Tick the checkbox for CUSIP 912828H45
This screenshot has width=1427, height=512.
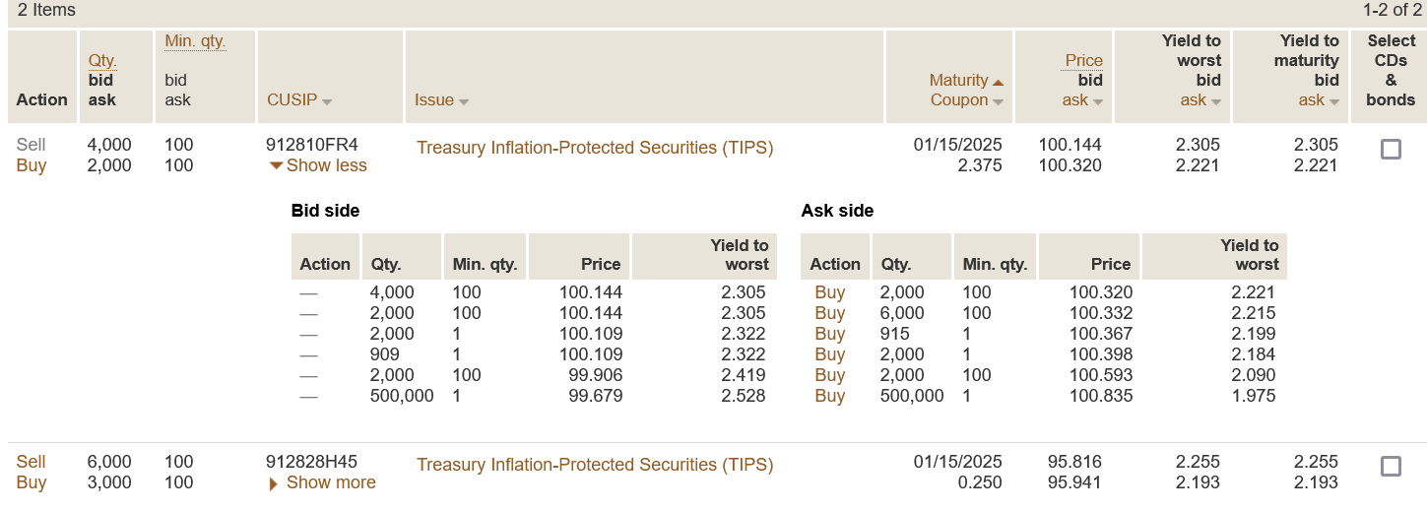coord(1391,467)
